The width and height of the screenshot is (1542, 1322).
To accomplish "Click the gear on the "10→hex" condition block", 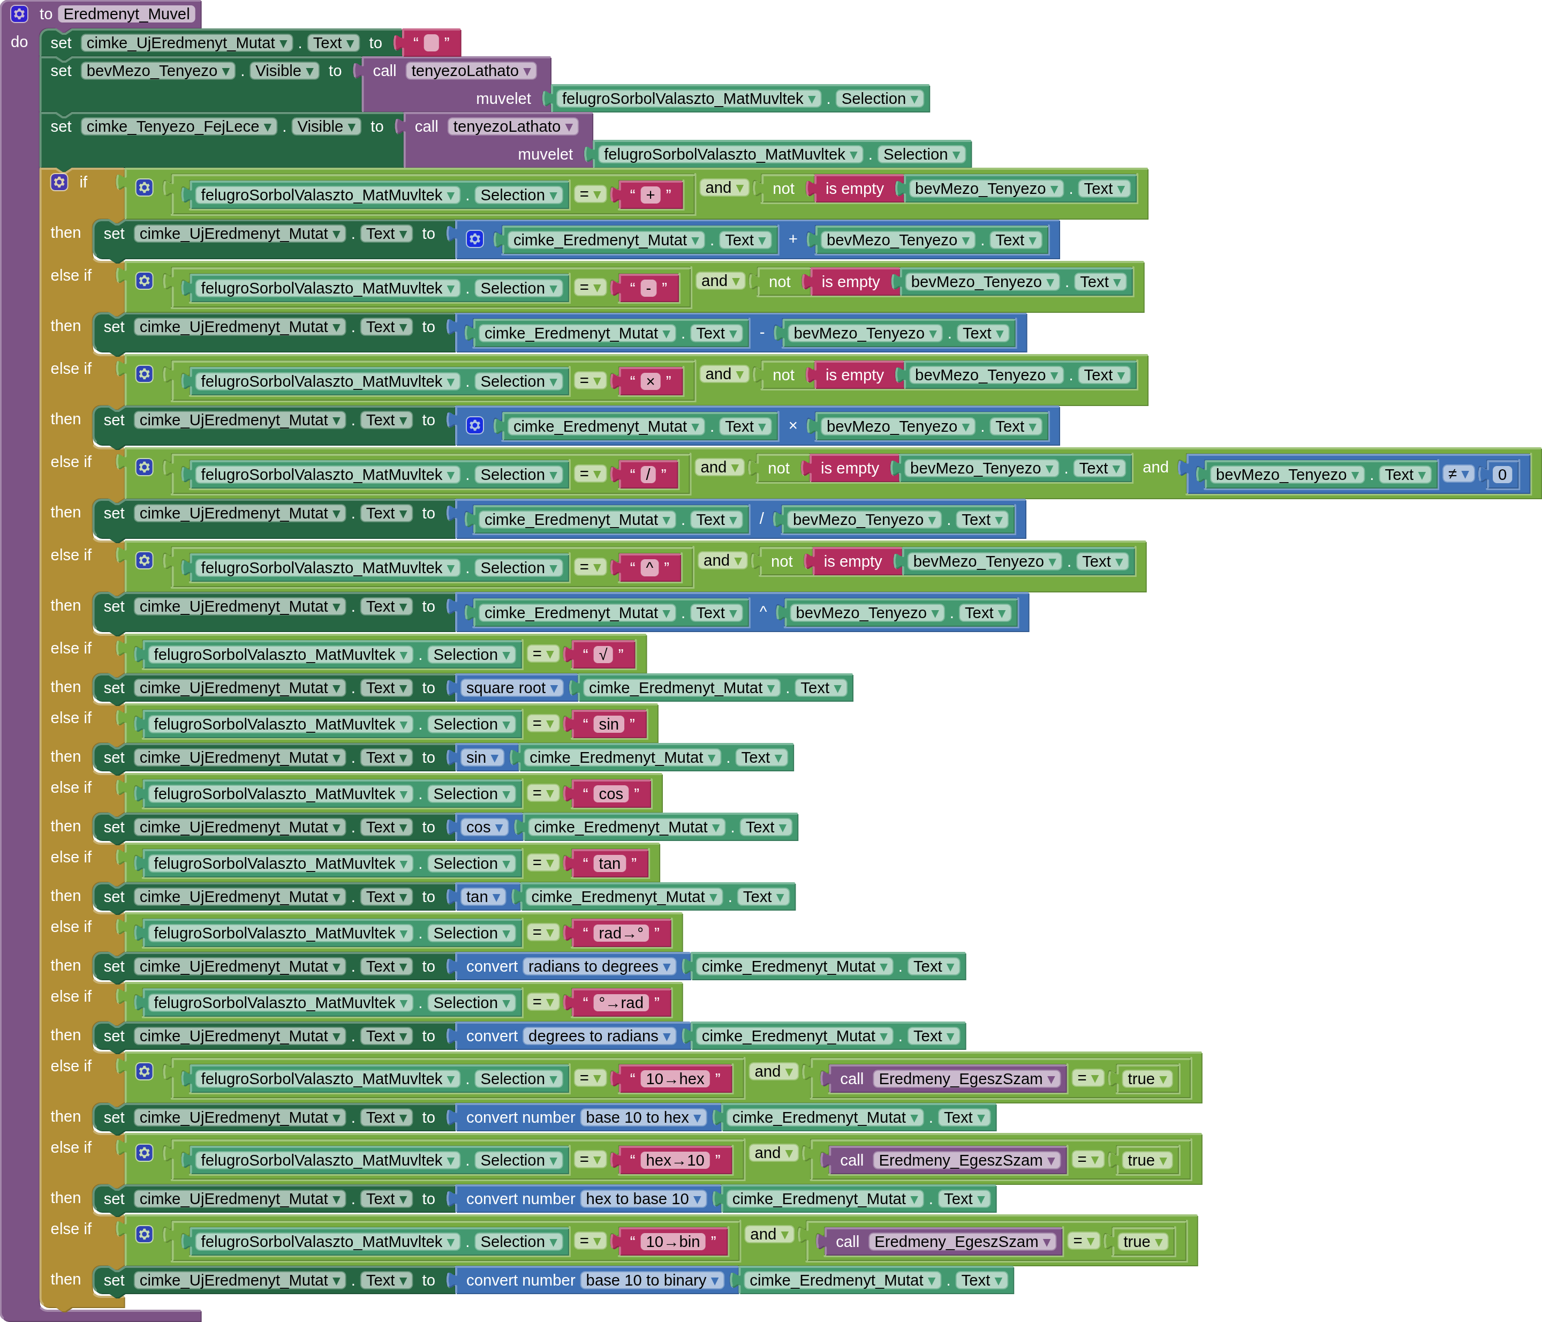I will coord(145,1071).
